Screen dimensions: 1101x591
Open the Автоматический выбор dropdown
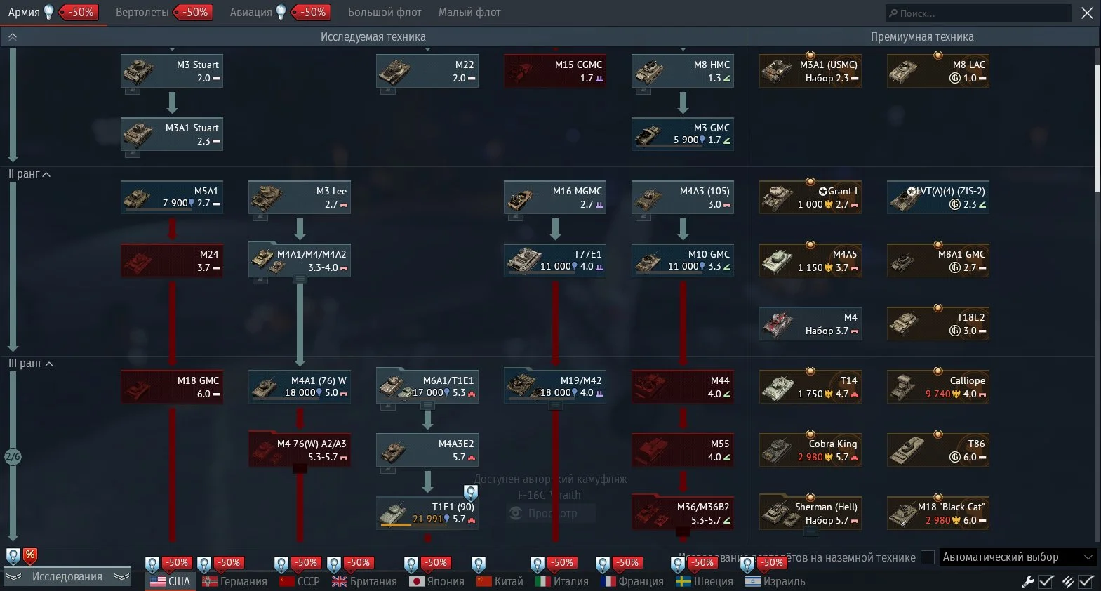[1017, 557]
